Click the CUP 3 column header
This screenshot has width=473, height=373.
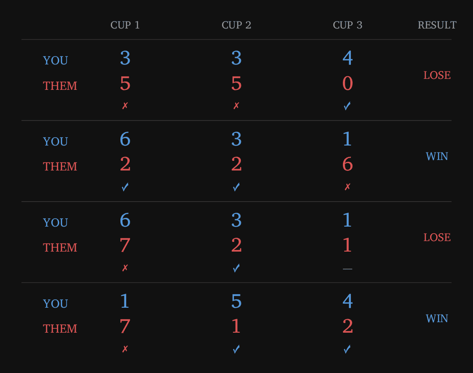(x=348, y=25)
